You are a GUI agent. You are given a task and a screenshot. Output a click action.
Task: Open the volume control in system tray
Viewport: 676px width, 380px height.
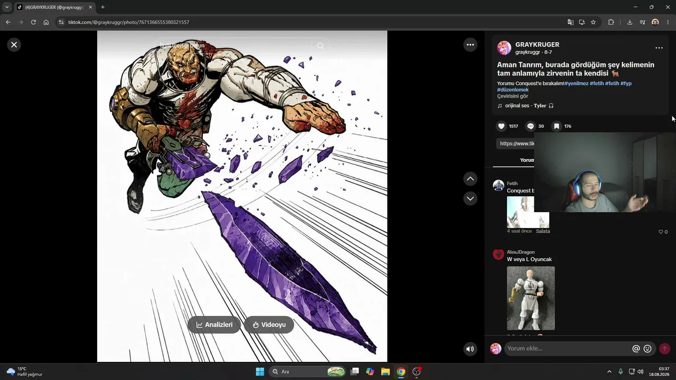point(641,372)
